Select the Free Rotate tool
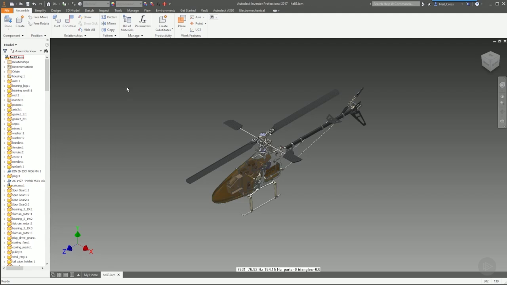507x285 pixels. pos(38,23)
